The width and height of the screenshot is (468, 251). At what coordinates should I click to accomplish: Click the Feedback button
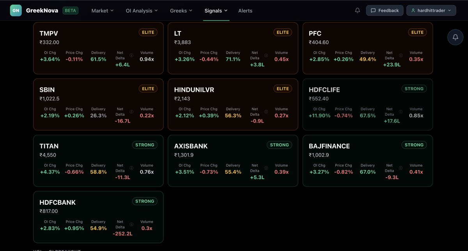(385, 11)
